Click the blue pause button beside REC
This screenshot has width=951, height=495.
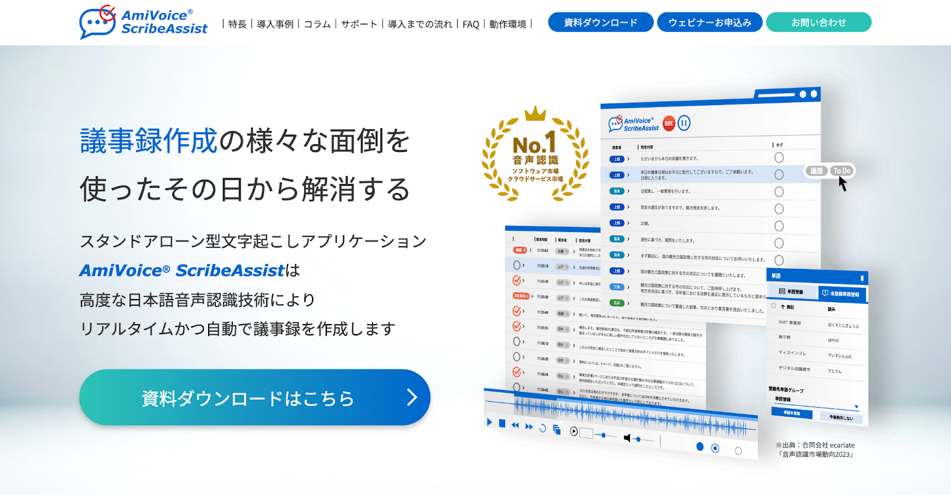point(684,123)
